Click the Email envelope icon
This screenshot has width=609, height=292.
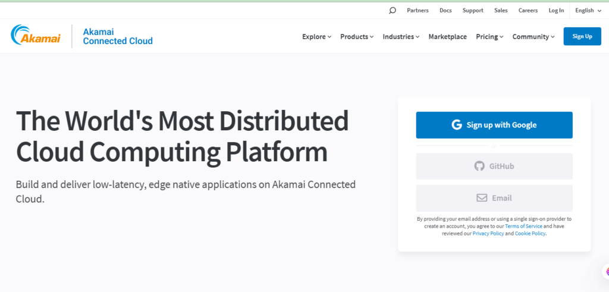click(482, 198)
